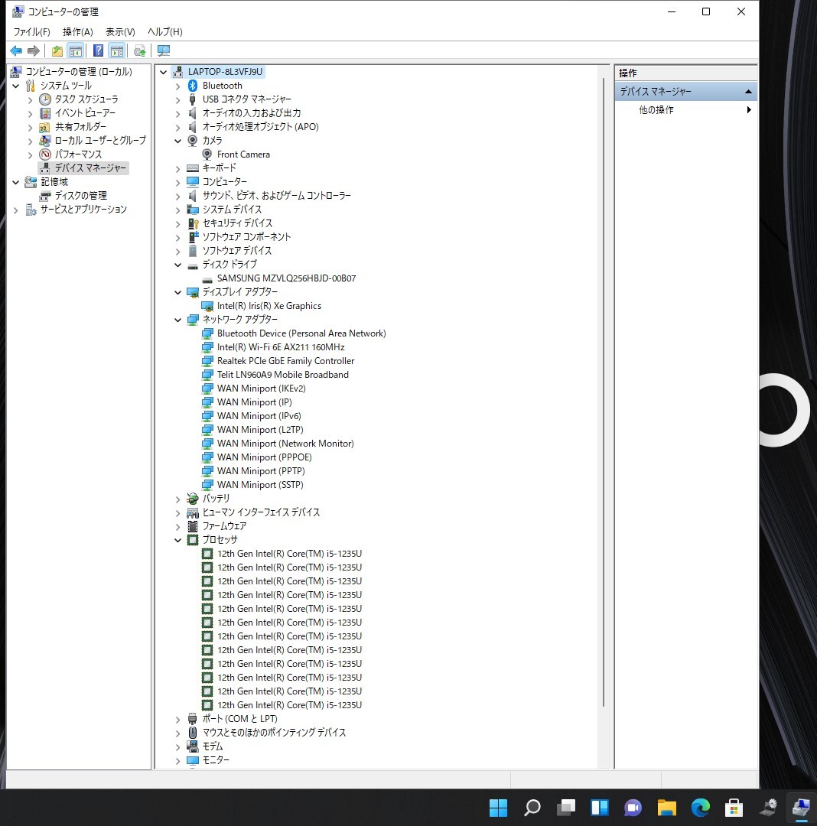Select WAN Miniport (PPPOE)

(x=265, y=457)
